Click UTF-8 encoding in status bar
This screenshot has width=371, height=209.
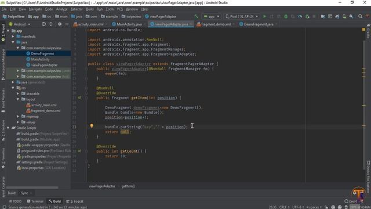pos(297,207)
